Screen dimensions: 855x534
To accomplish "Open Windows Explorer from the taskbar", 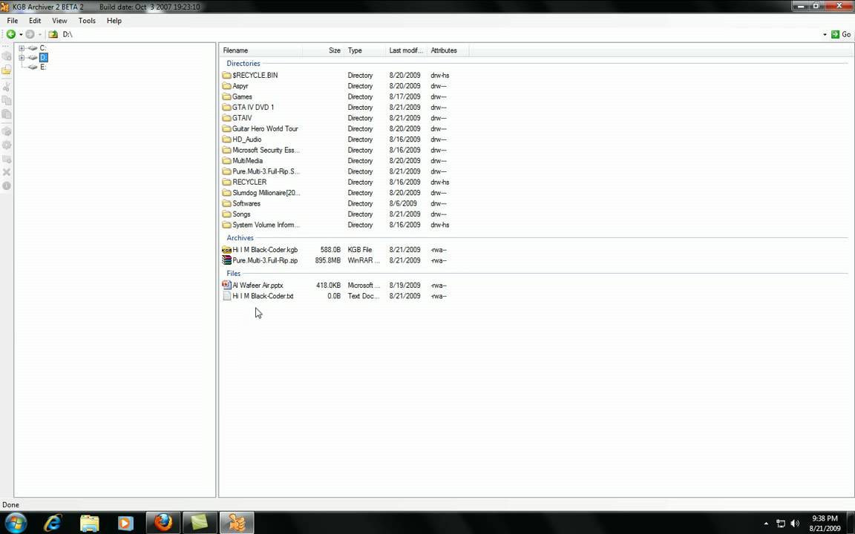I will [89, 523].
